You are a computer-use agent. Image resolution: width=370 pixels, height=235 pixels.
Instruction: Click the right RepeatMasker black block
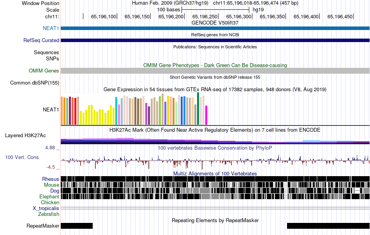coord(328,226)
